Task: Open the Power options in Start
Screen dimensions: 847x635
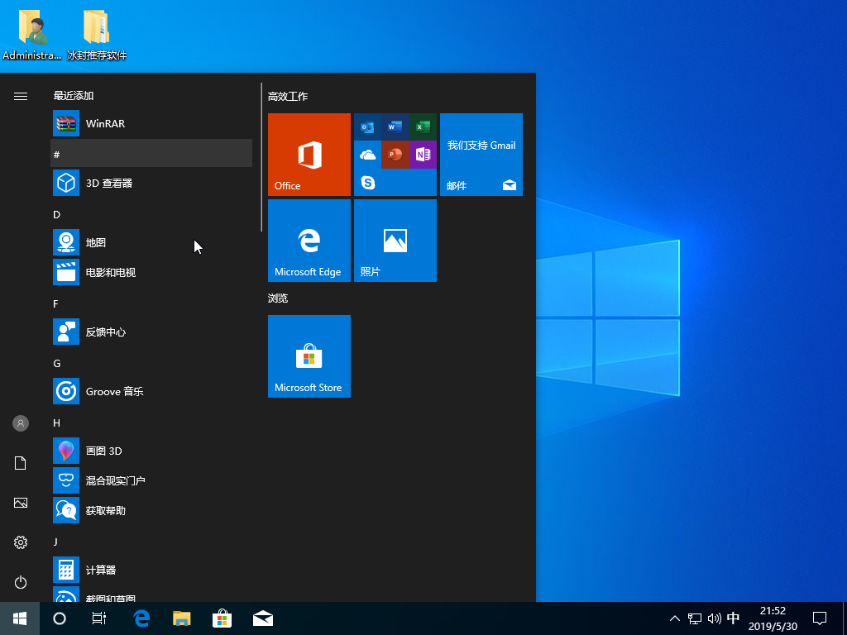Action: pos(21,582)
